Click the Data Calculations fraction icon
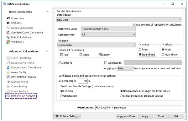Image resolution: width=188 pixels, height=121 pixels. (x=8, y=37)
